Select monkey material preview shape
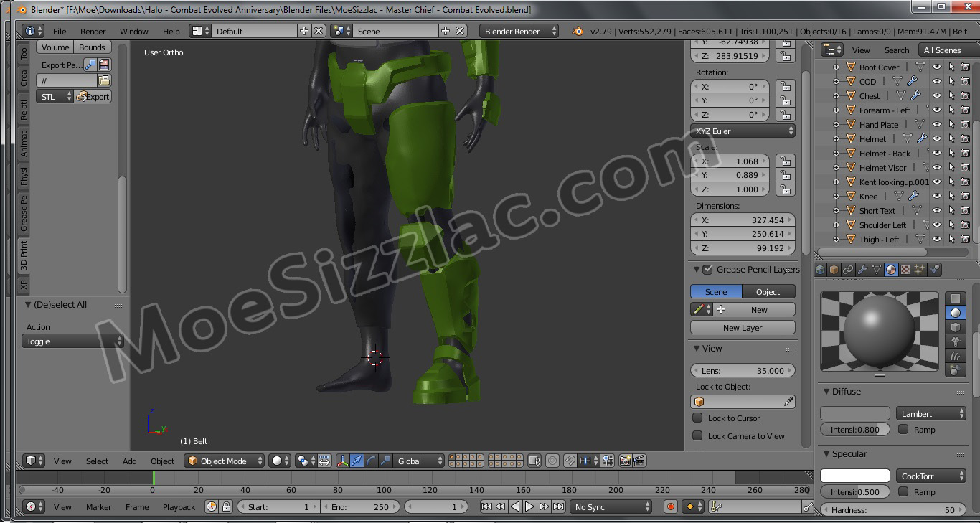The height and width of the screenshot is (523, 980). pos(956,341)
